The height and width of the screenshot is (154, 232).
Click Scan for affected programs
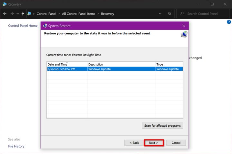click(162, 126)
